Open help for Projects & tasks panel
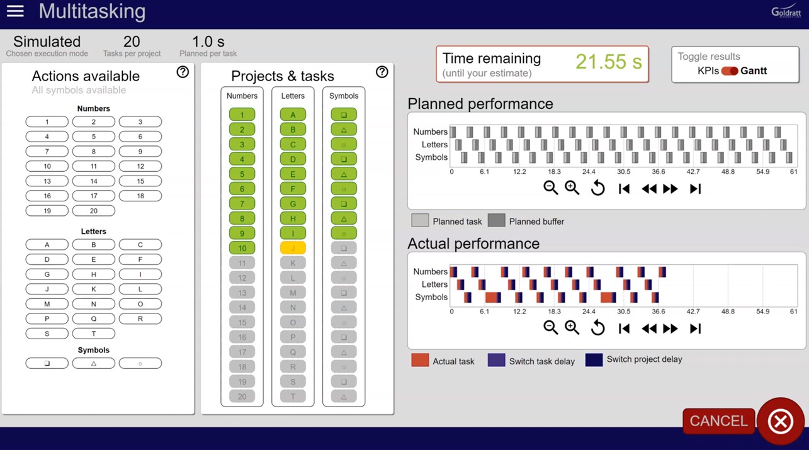This screenshot has width=809, height=450. tap(382, 72)
